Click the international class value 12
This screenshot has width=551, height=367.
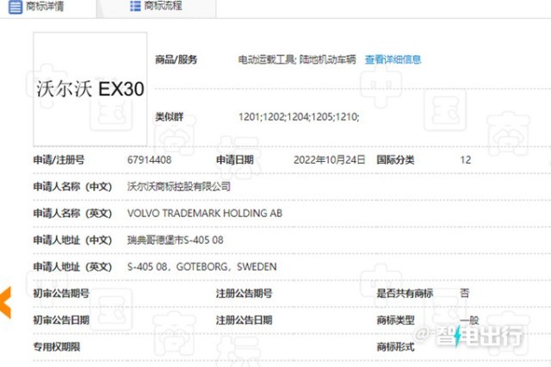click(x=466, y=160)
